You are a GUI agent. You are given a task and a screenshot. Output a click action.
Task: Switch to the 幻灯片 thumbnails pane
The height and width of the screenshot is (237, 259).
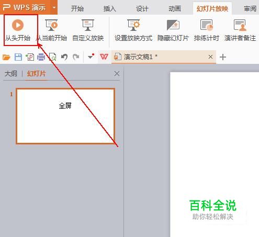pos(37,74)
